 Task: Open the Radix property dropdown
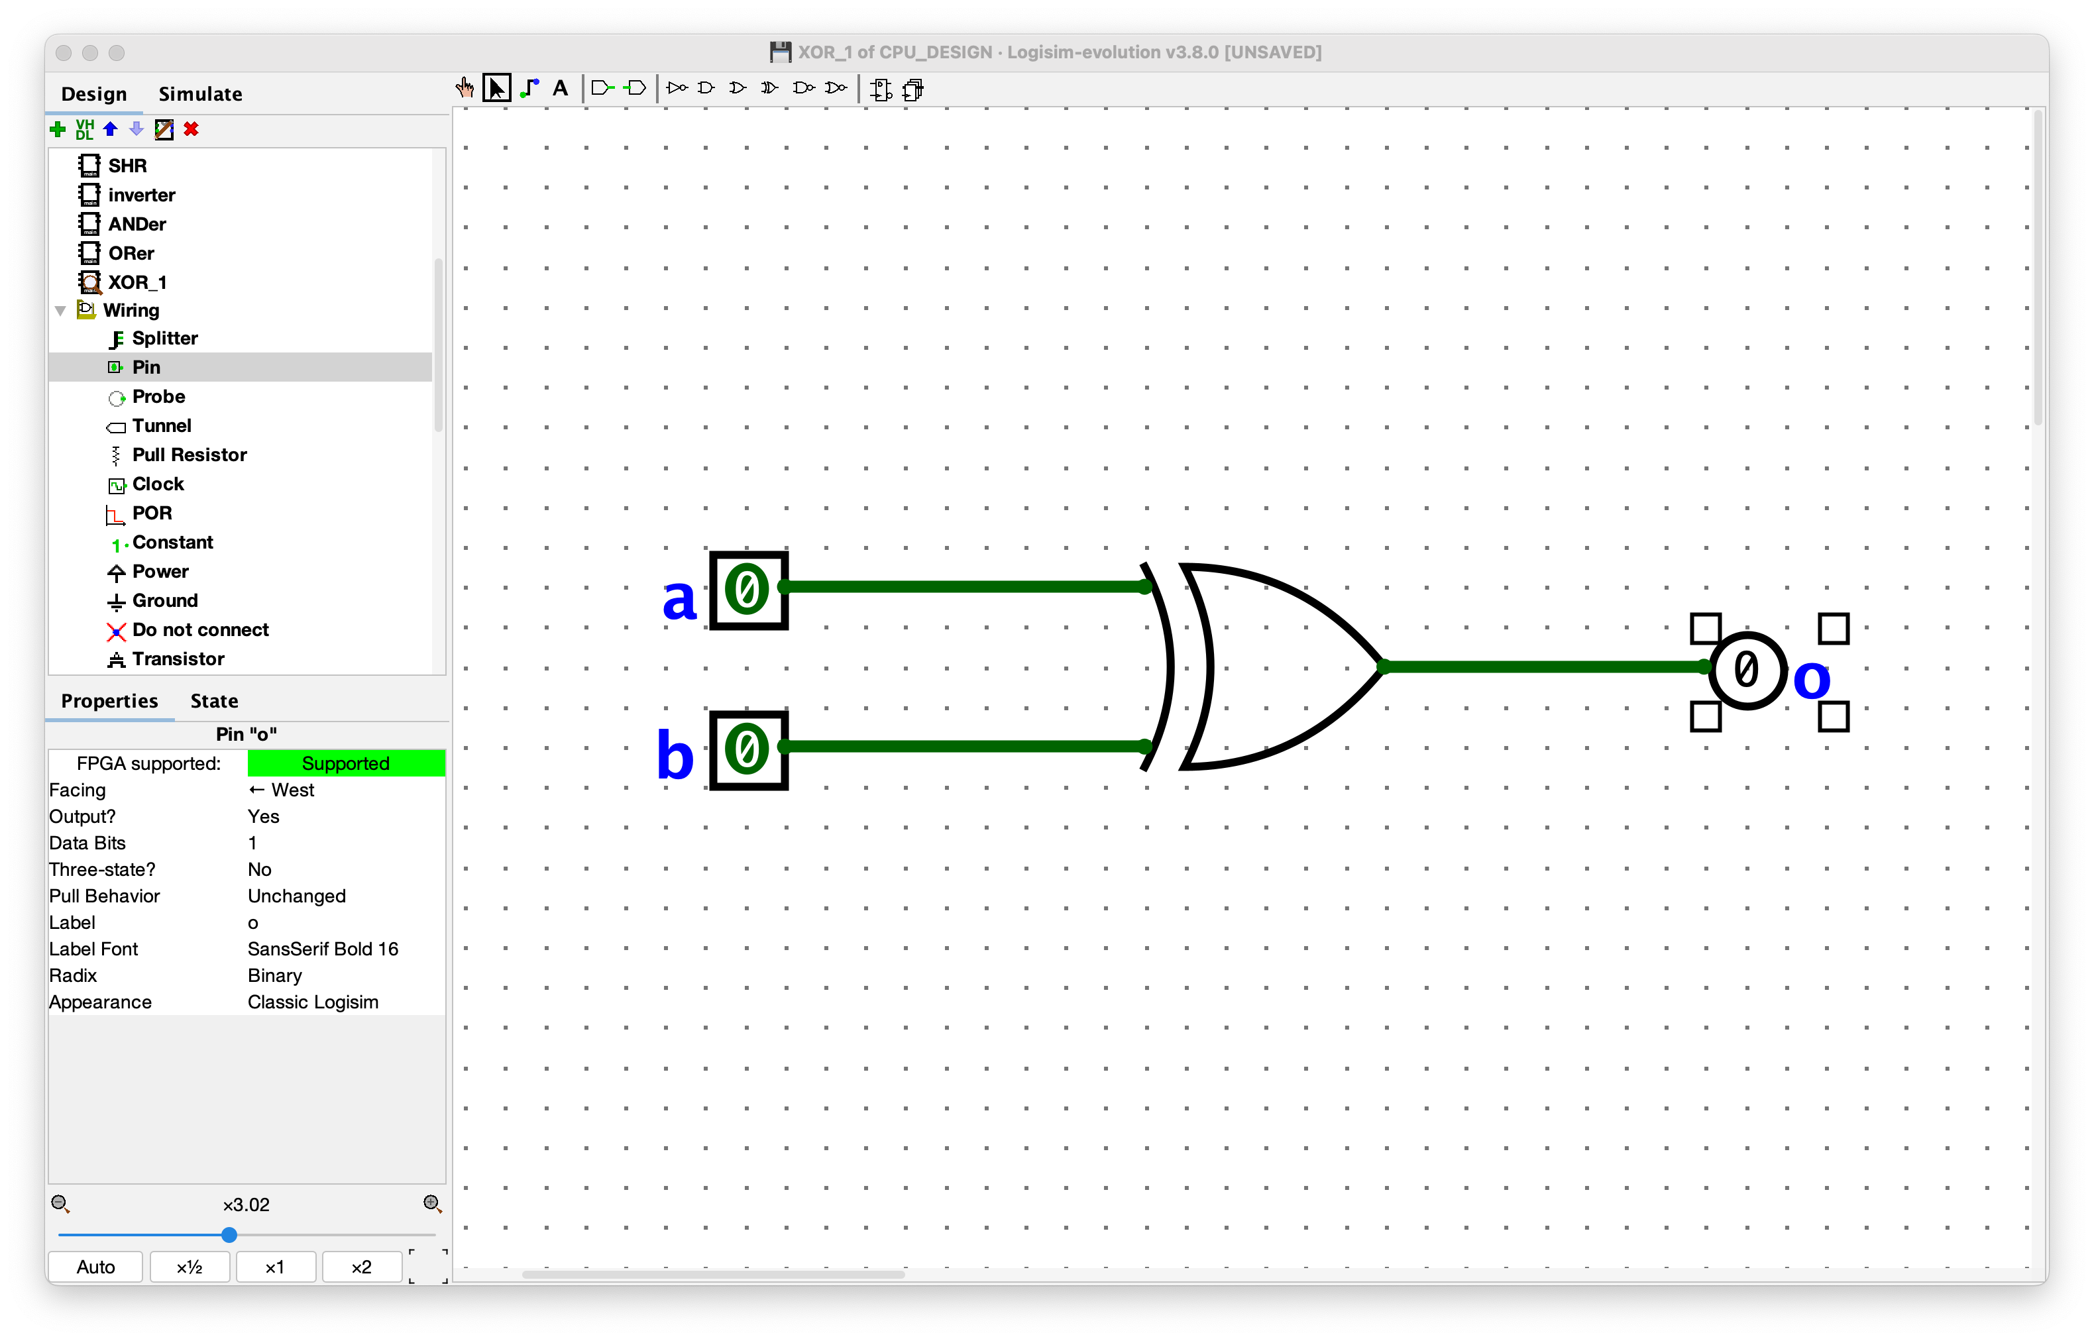(x=346, y=975)
